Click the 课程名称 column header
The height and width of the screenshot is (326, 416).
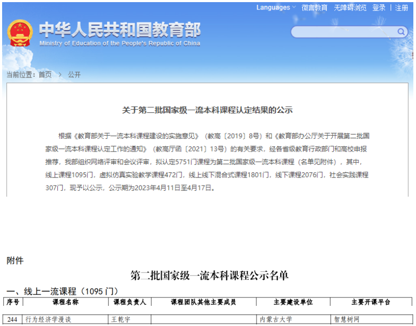65,302
